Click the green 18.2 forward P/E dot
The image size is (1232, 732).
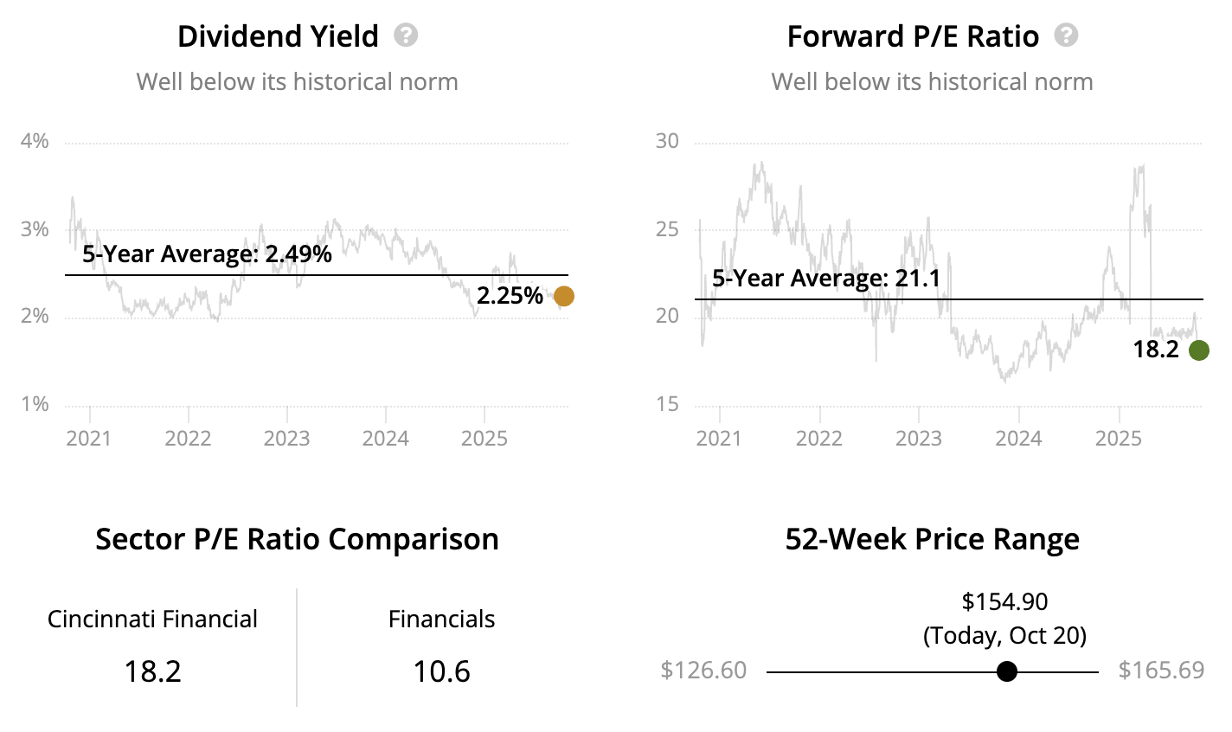[x=1198, y=350]
